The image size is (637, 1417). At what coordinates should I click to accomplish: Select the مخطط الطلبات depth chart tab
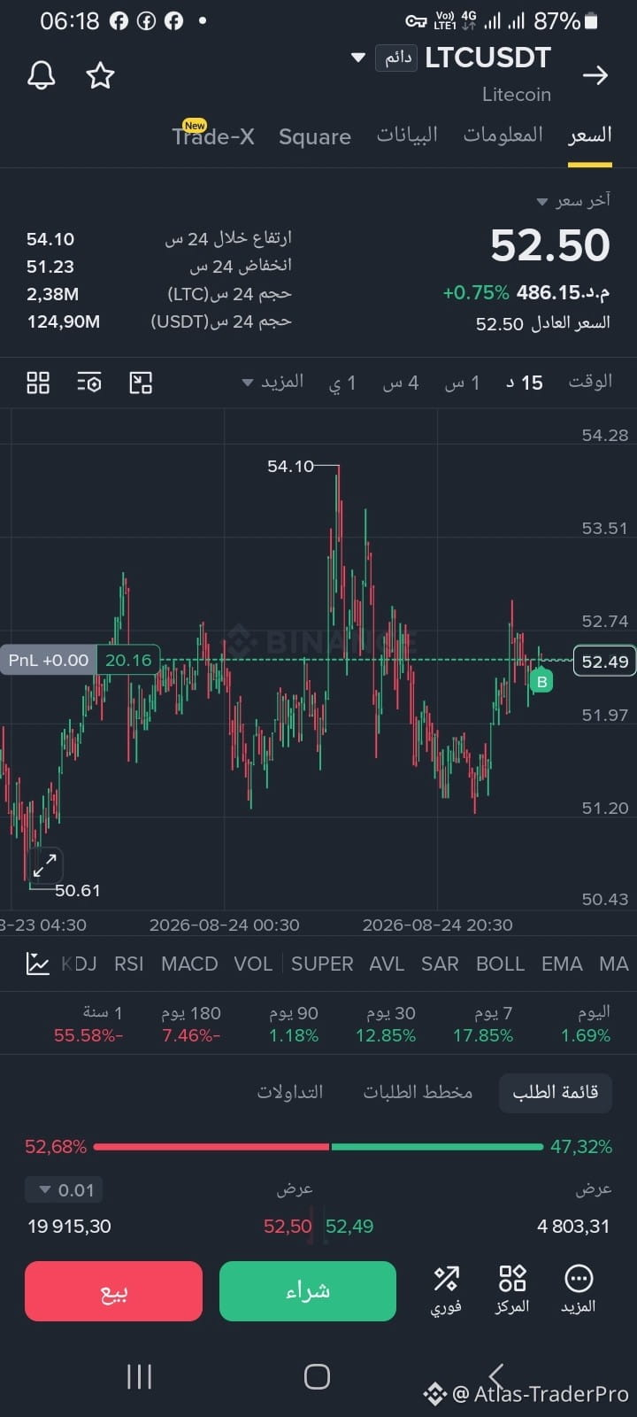(418, 1092)
